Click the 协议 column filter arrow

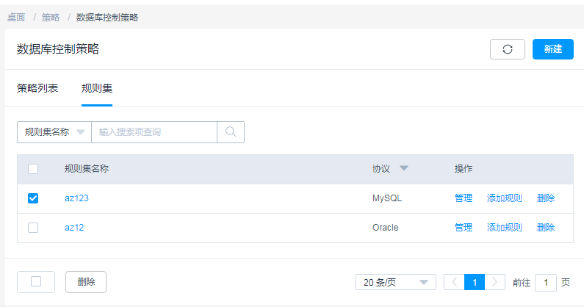pyautogui.click(x=404, y=169)
